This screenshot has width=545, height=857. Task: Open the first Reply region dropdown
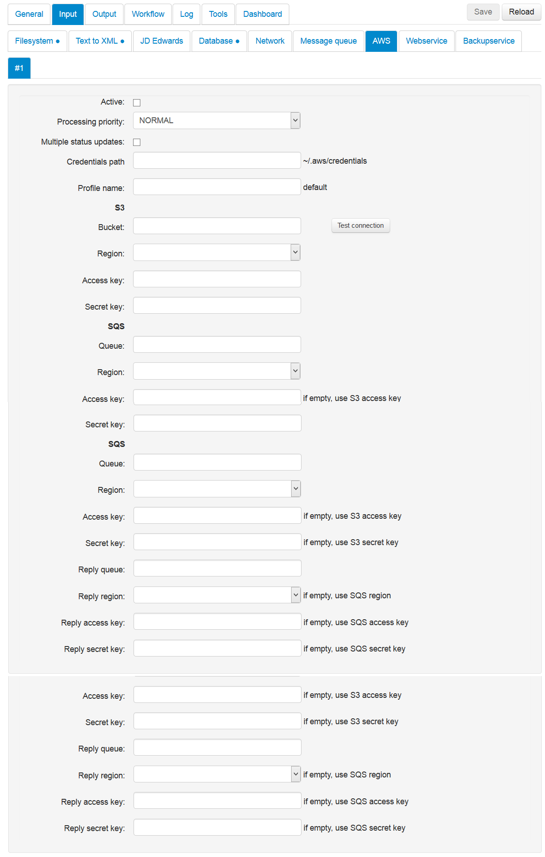point(217,595)
